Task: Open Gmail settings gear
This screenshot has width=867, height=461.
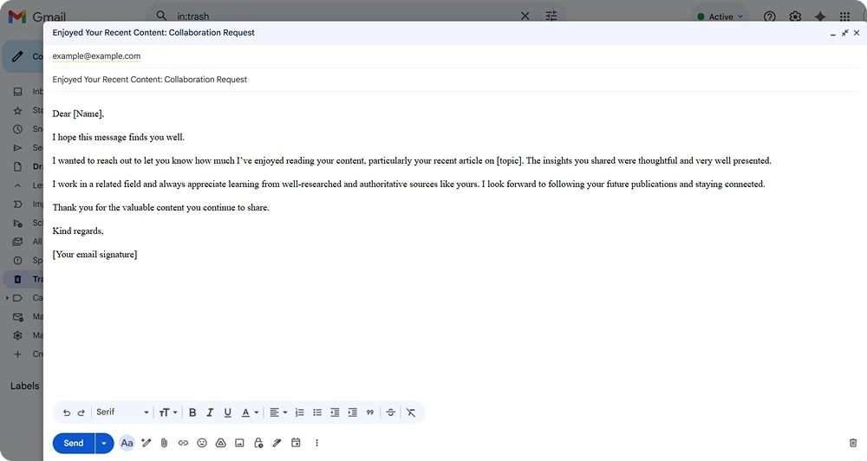Action: [x=795, y=16]
